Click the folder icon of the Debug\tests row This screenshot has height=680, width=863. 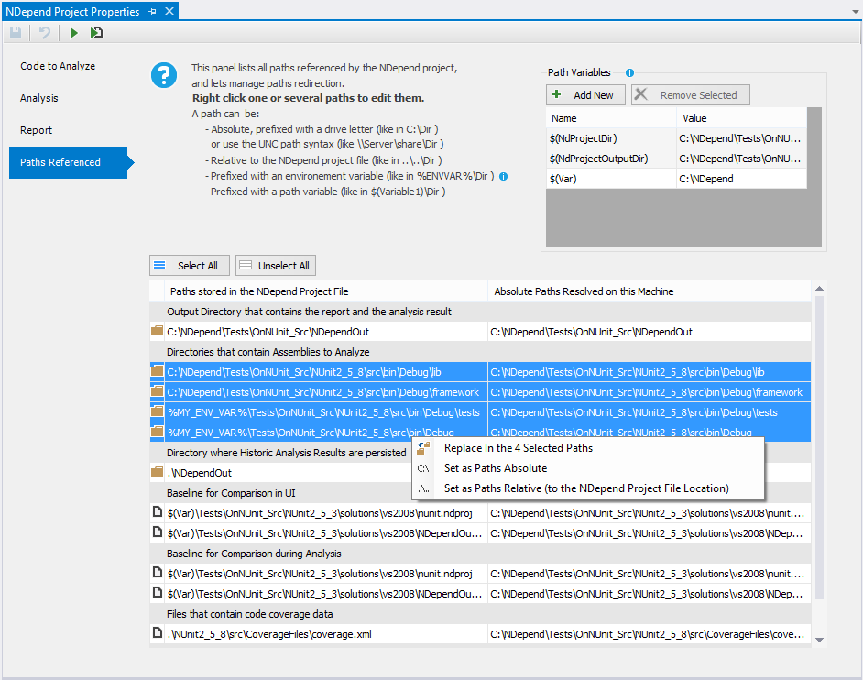click(x=158, y=411)
